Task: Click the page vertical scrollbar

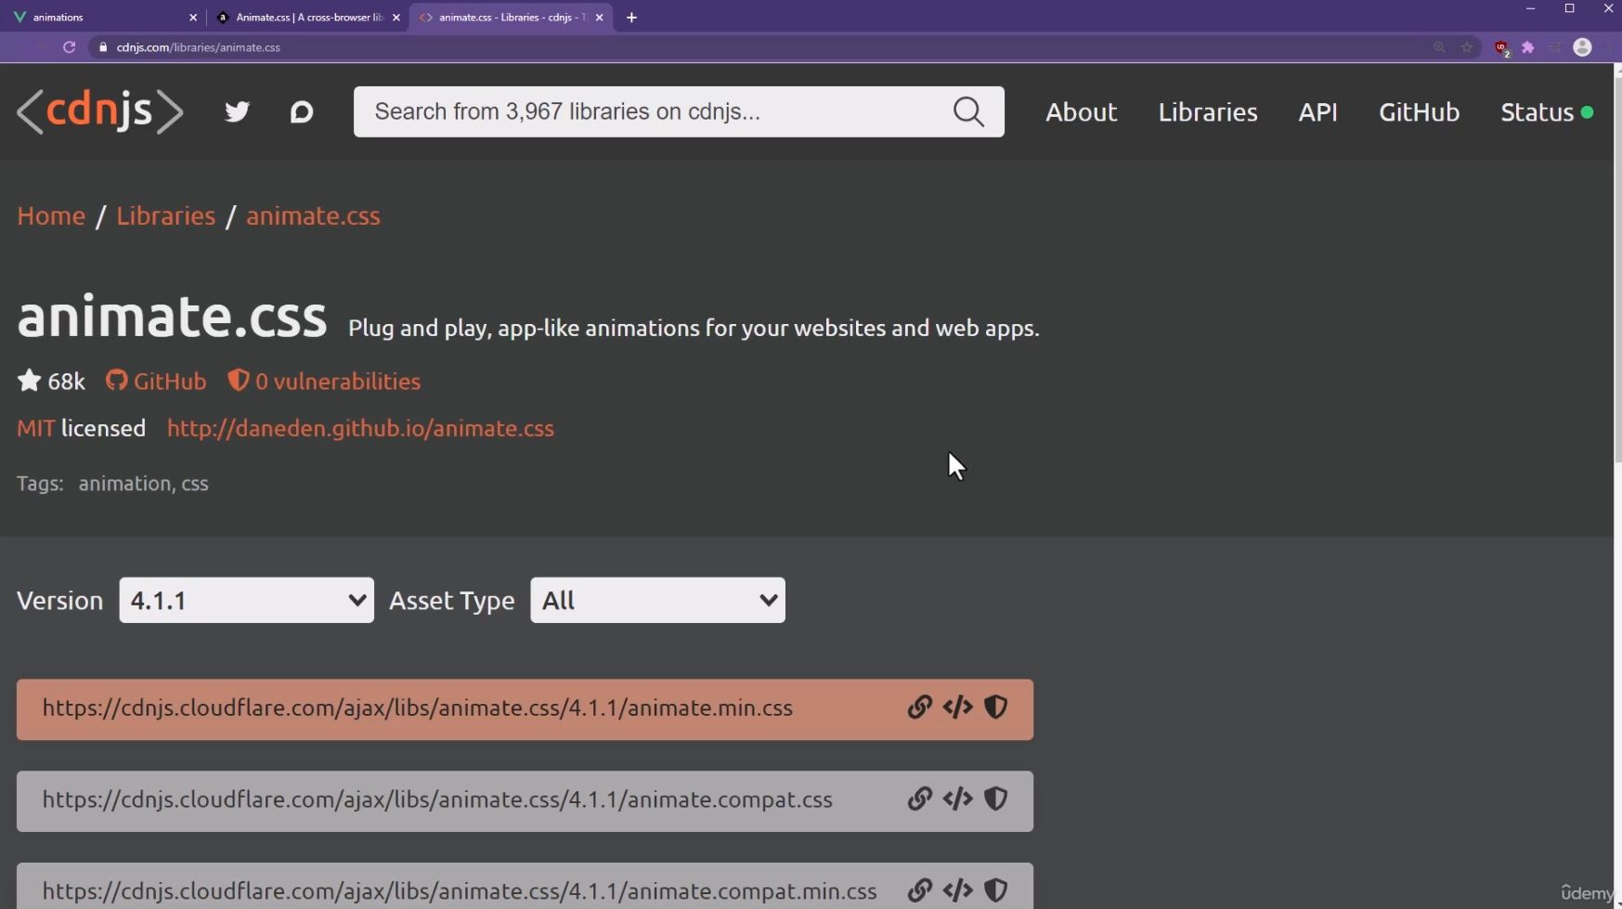Action: [x=1616, y=269]
